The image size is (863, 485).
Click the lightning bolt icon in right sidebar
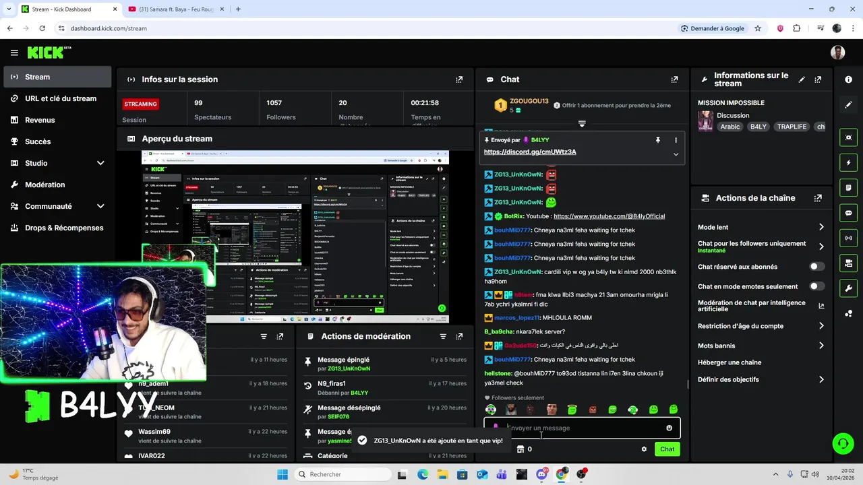[x=848, y=162]
